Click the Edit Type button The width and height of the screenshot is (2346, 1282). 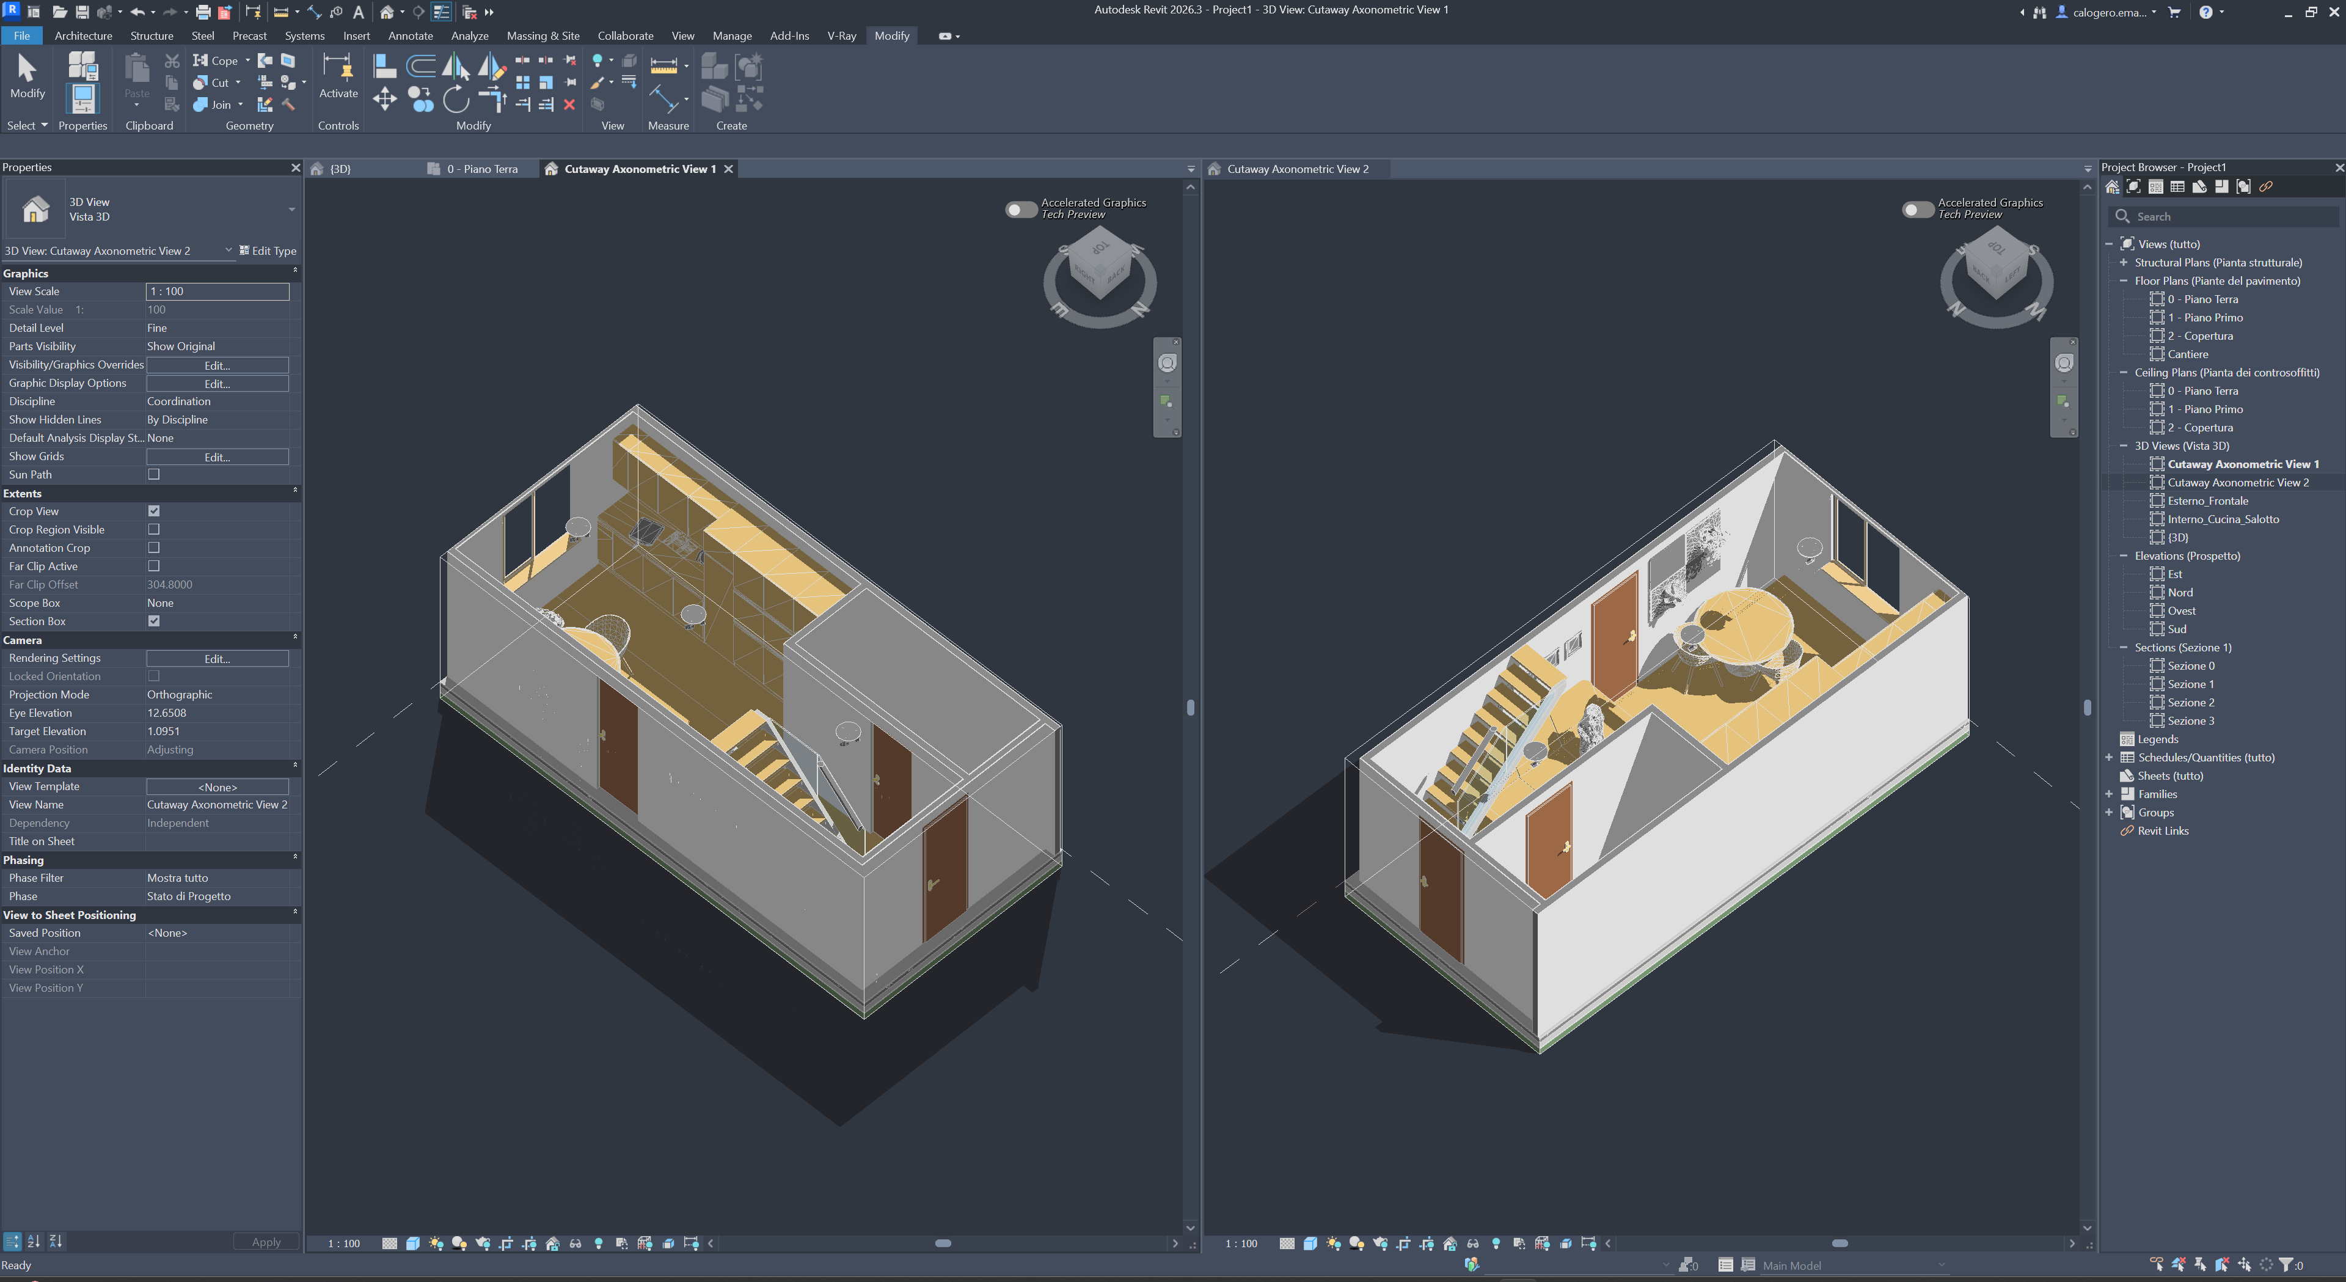268,251
